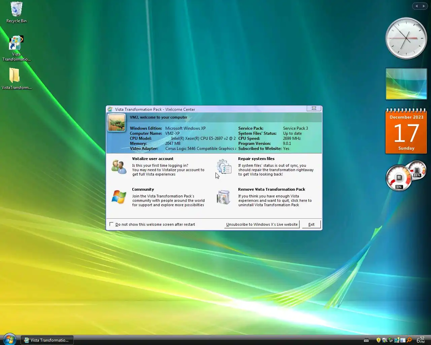
Task: Click the Community Windows flag icon
Action: pos(119,197)
